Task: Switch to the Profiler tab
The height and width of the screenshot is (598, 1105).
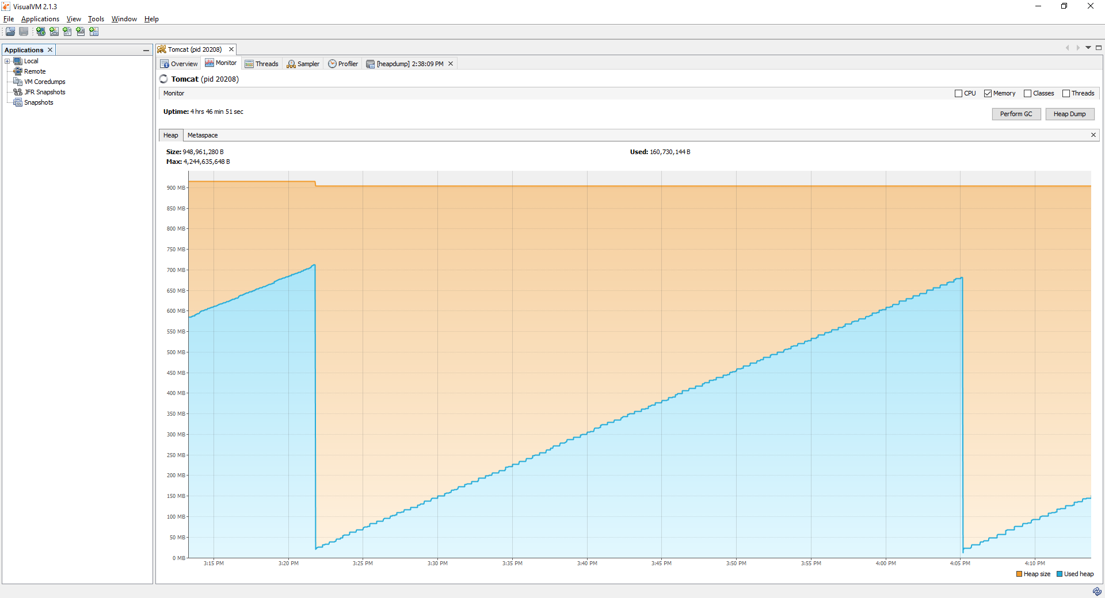Action: 344,64
